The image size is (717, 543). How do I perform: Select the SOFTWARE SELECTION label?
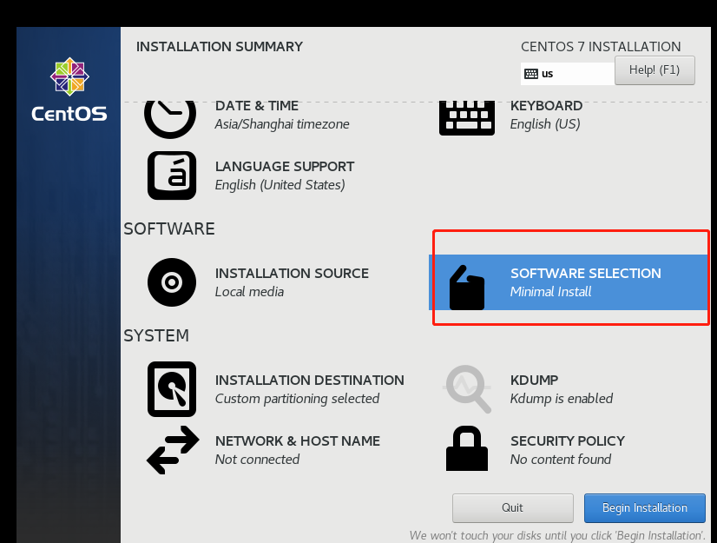click(586, 274)
